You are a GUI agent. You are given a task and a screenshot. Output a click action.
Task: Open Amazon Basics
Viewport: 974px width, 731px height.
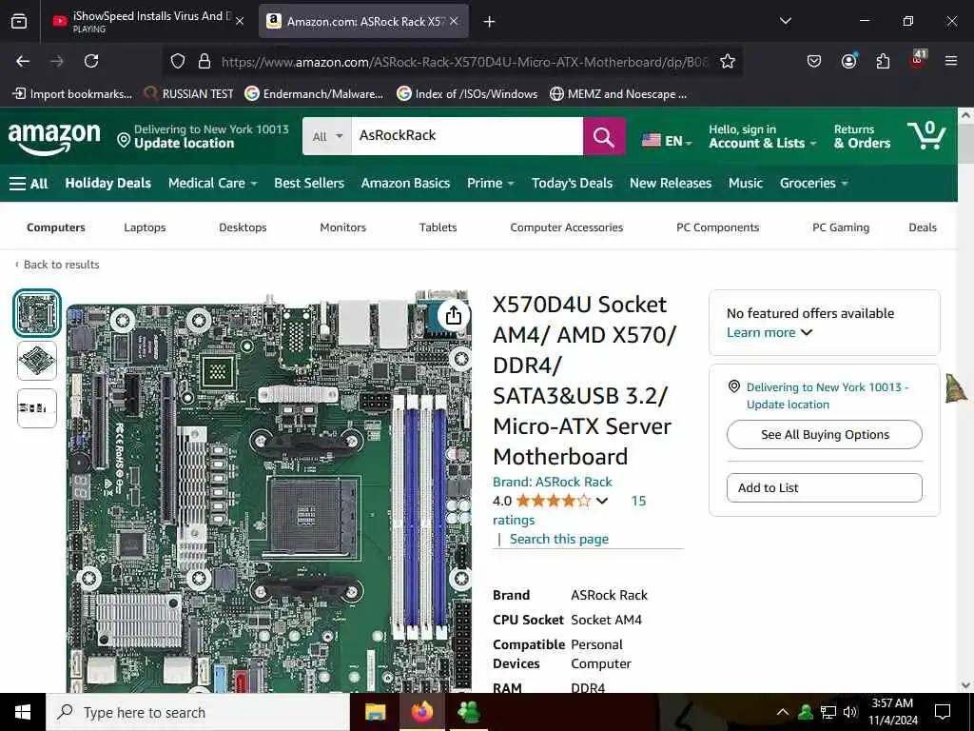pyautogui.click(x=405, y=183)
